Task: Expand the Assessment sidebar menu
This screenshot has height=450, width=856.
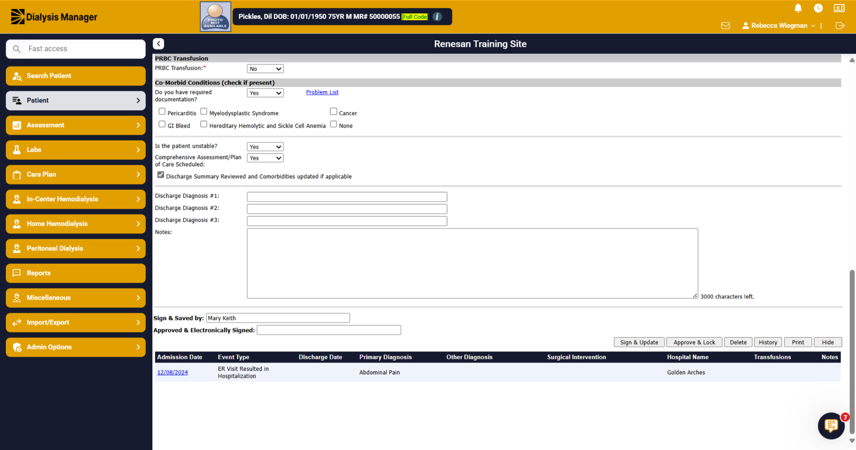Action: point(76,125)
